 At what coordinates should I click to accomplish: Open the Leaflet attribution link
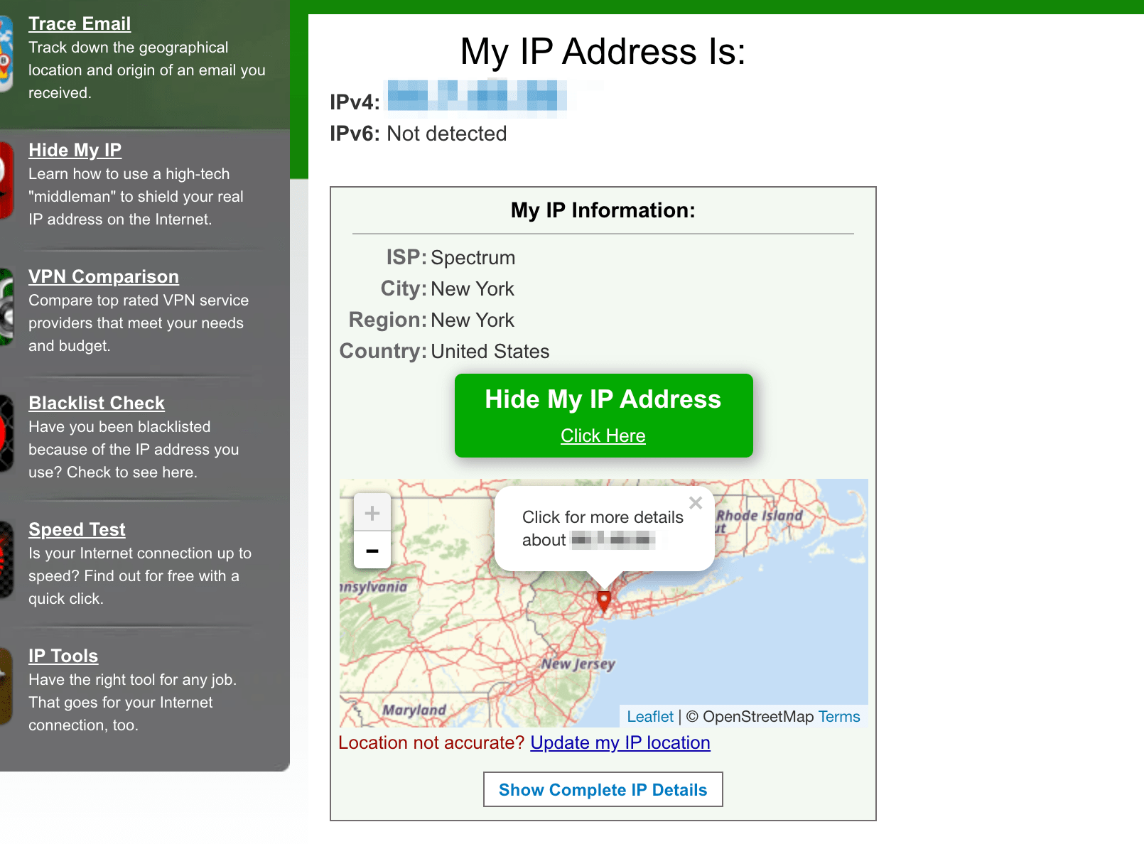coord(650,716)
